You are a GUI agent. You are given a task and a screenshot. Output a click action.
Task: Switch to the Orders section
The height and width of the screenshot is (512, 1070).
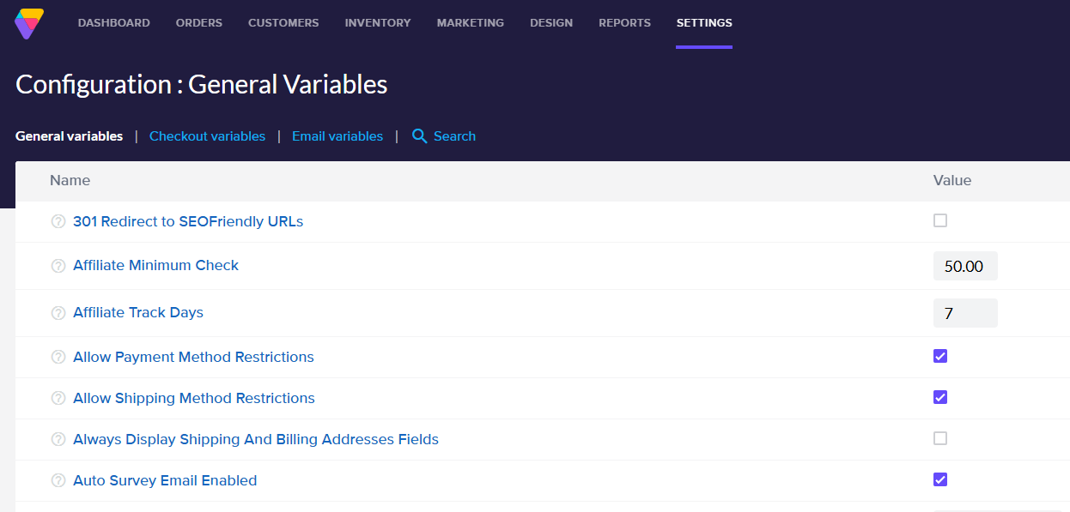click(198, 23)
